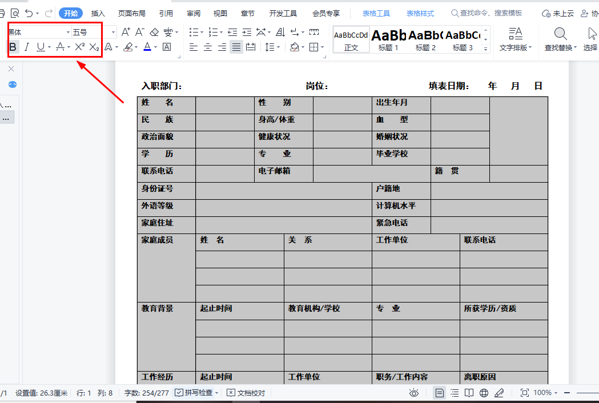
Task: Expand the font size dropdown 五号
Action: [113, 33]
